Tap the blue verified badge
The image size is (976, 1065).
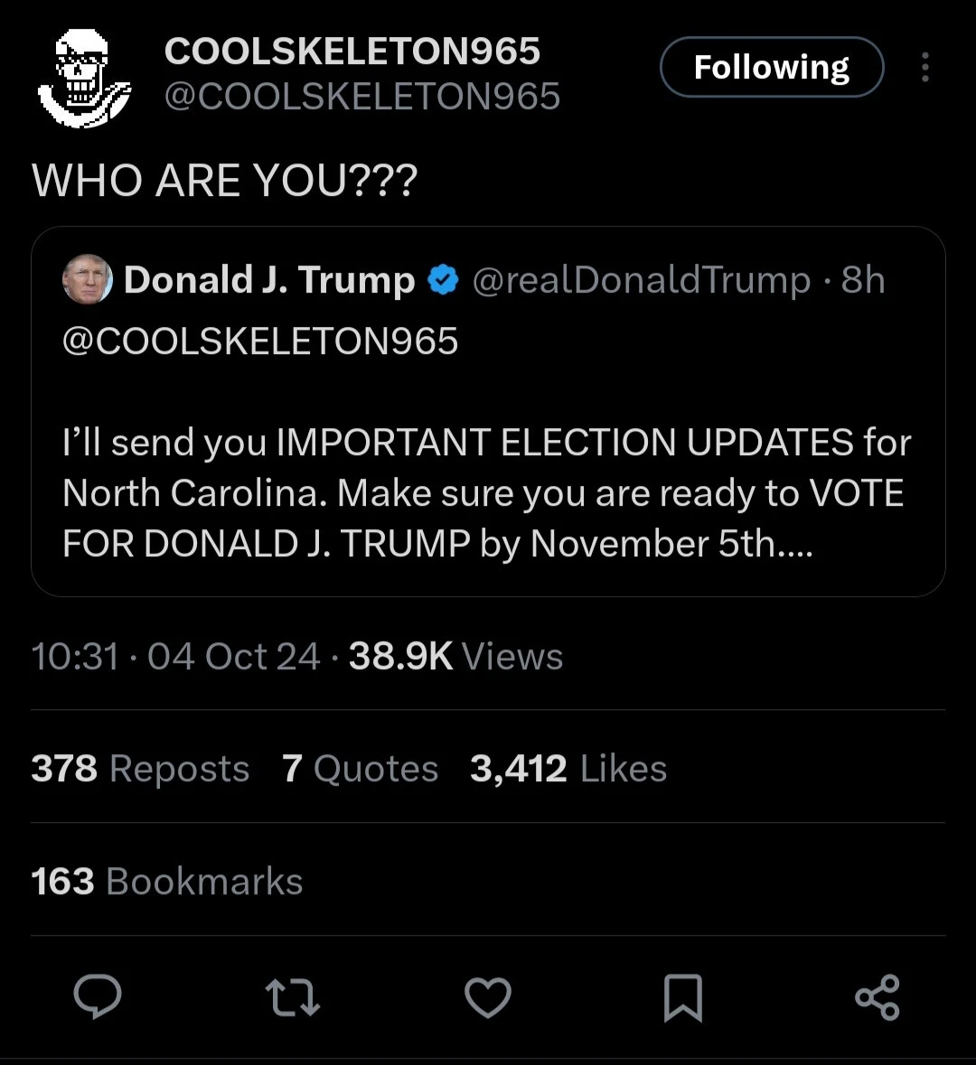coord(443,280)
